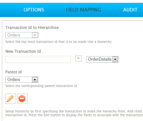
Task: Open the Parent Id dropdown arrow
Action: click(x=35, y=80)
